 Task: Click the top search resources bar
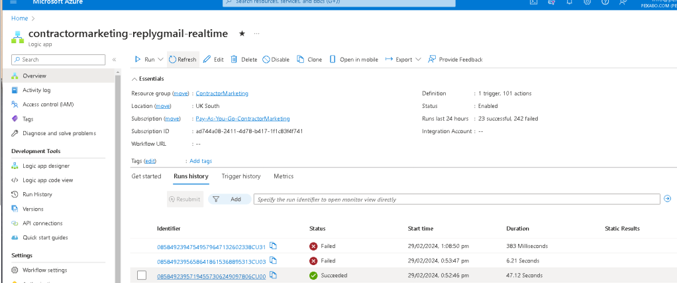click(x=339, y=3)
